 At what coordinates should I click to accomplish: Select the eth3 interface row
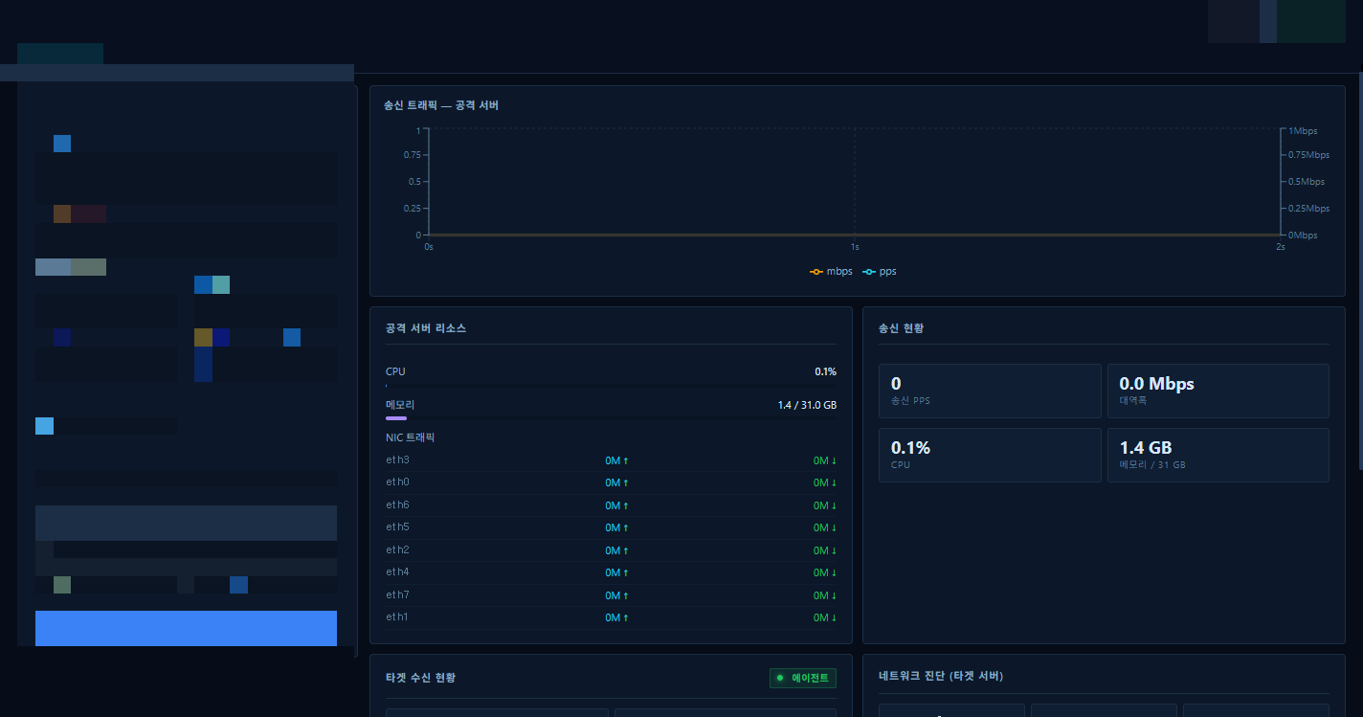tap(611, 460)
